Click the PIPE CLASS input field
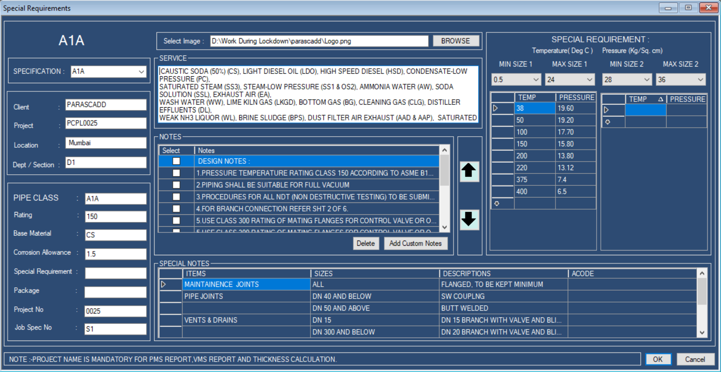Viewport: 721px width, 372px height. click(115, 199)
